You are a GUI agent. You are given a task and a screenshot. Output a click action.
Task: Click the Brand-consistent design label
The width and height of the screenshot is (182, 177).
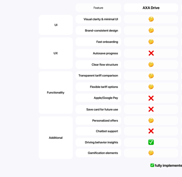(x=101, y=30)
